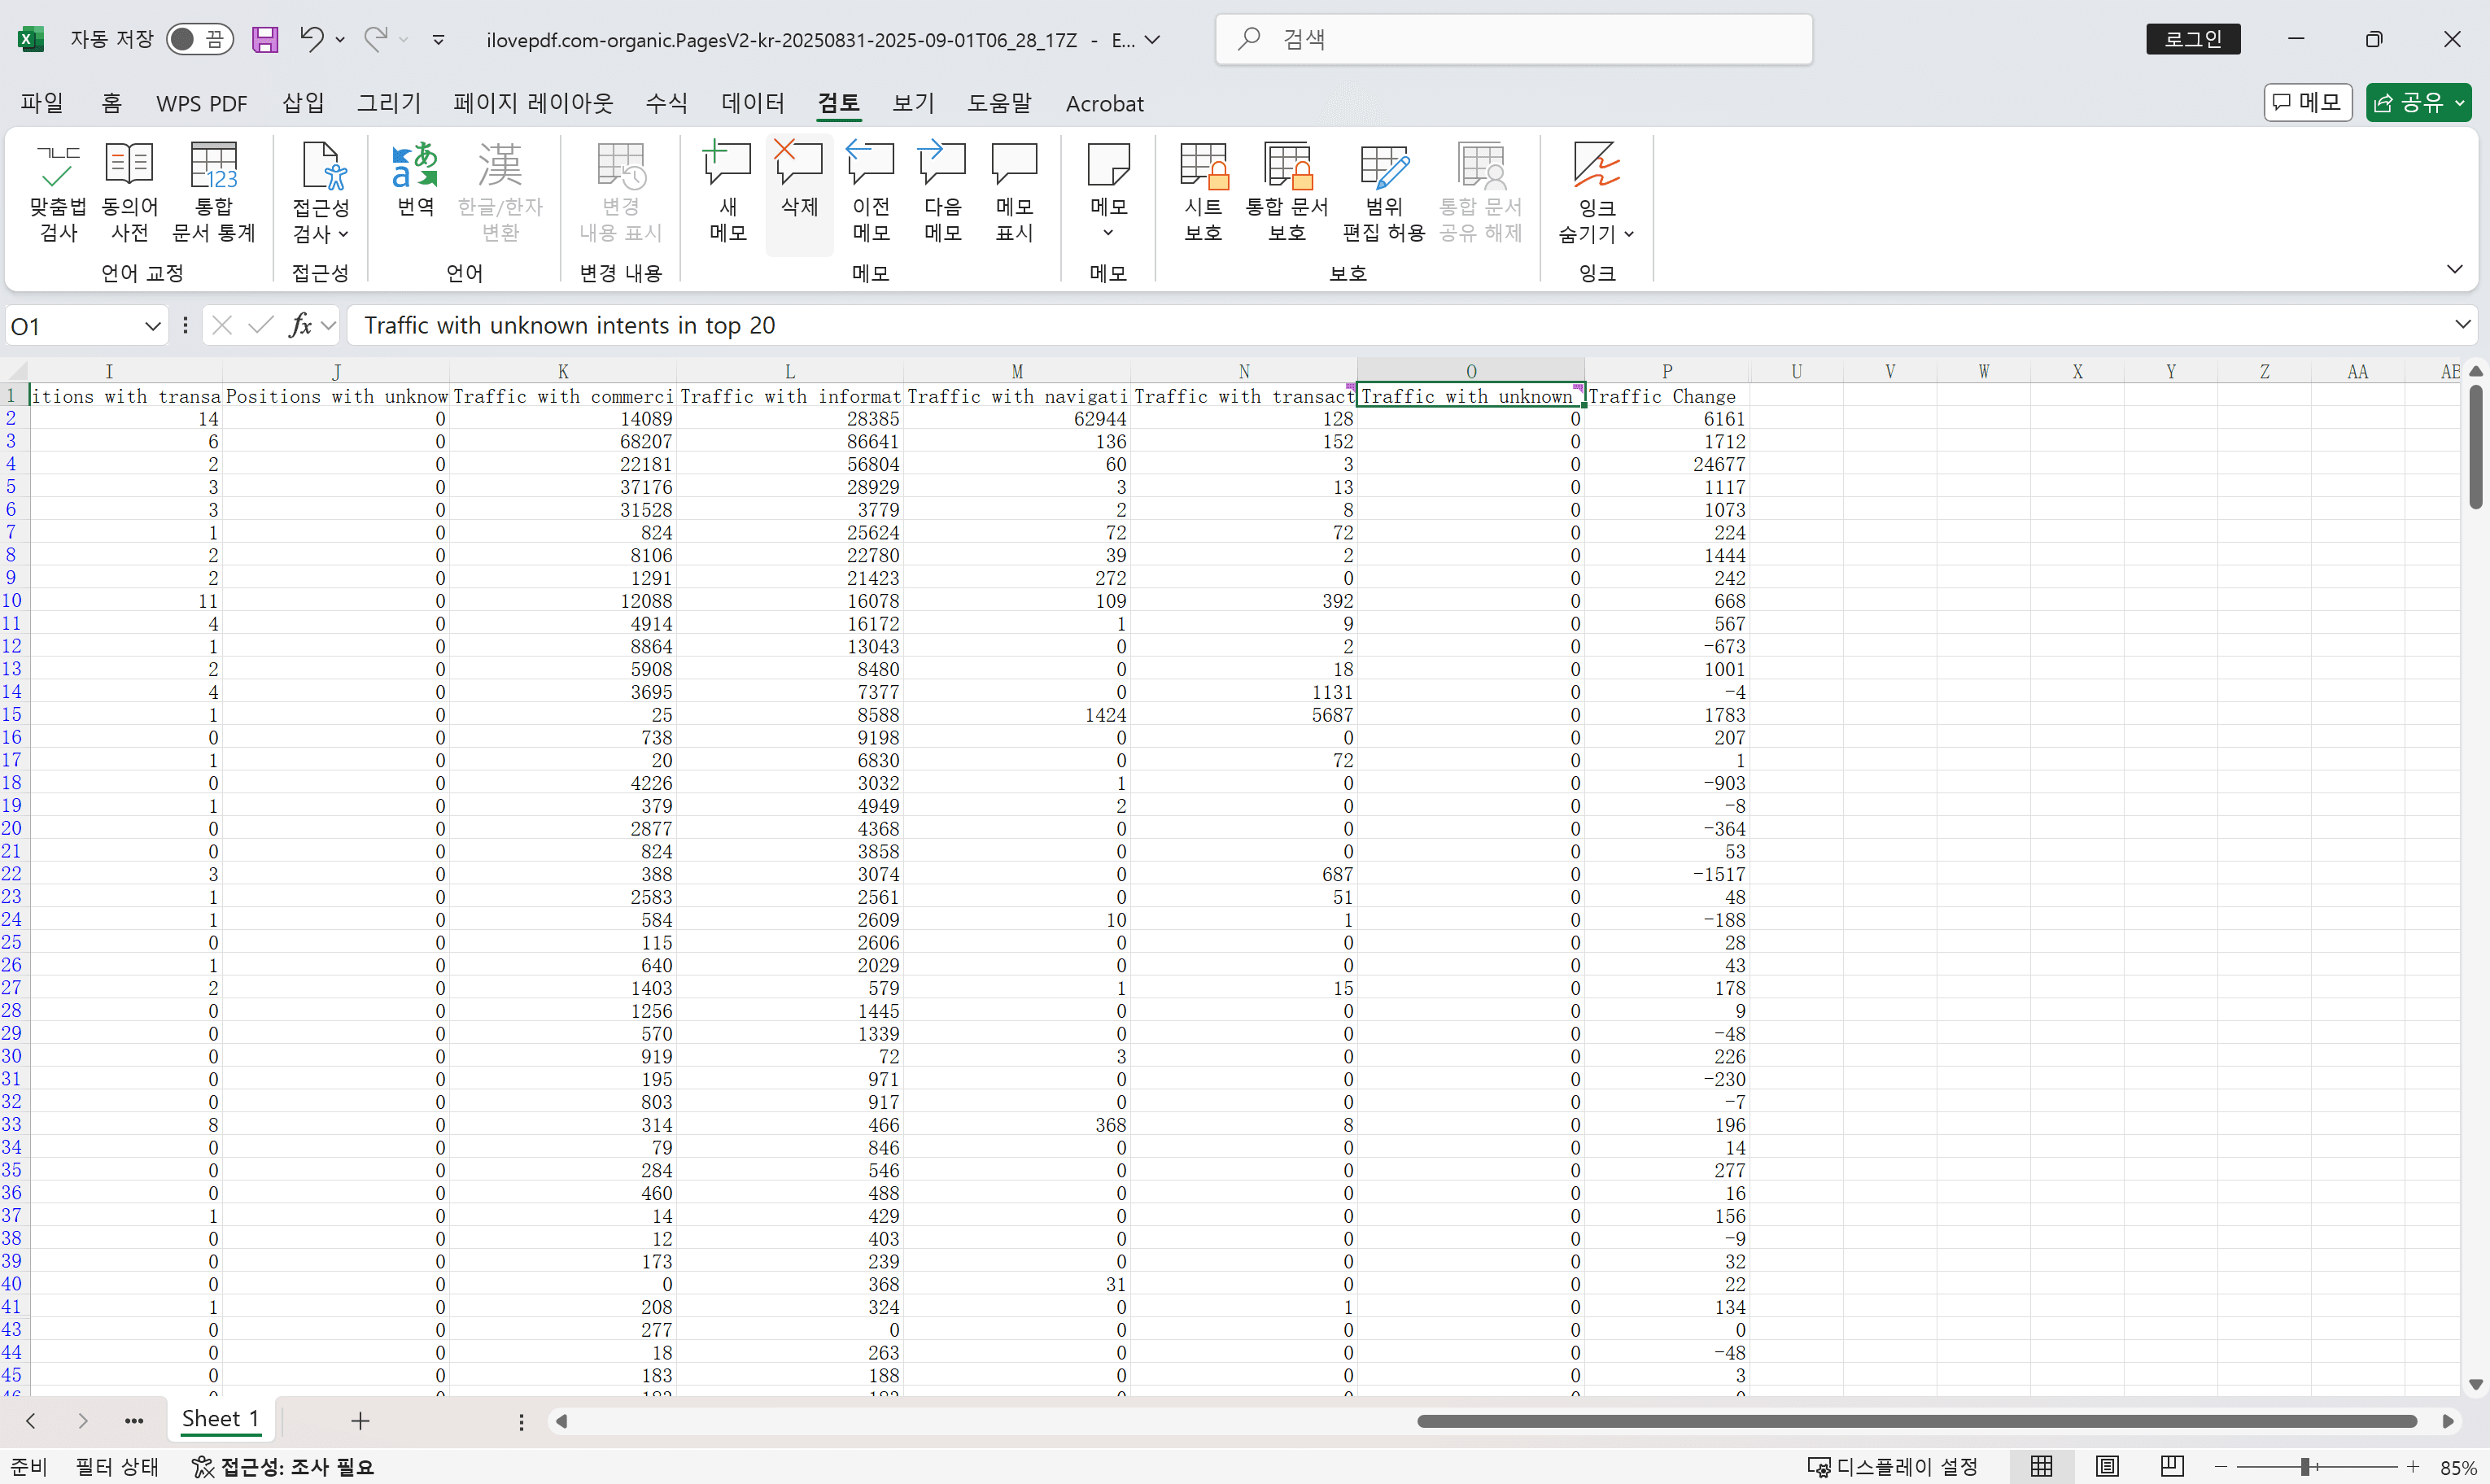The width and height of the screenshot is (2490, 1484).
Task: Add a new comment (새 메모)
Action: (x=728, y=192)
